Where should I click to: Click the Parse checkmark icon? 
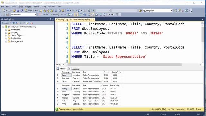65,15
